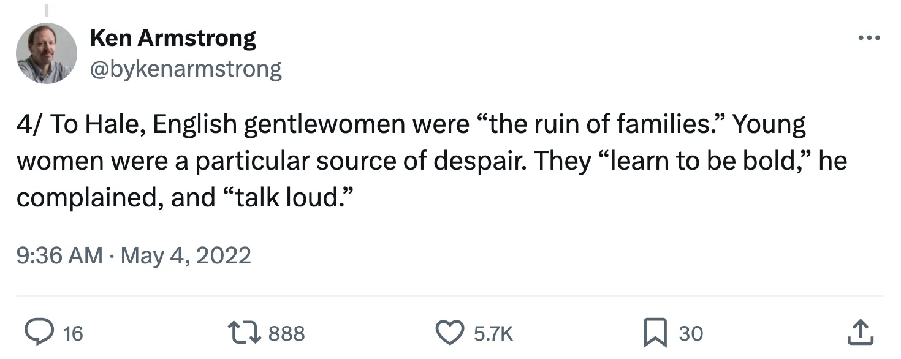
Task: Click the 5.7K likes count
Action: (493, 333)
